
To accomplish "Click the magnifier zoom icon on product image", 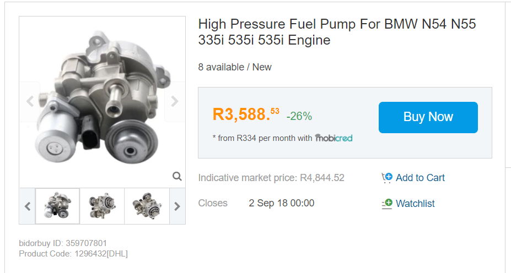I will [x=177, y=176].
